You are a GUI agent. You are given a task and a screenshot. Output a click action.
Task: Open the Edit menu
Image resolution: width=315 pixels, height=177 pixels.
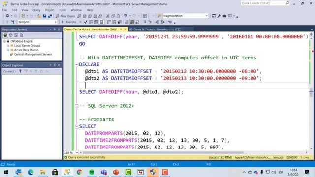[x=14, y=10]
